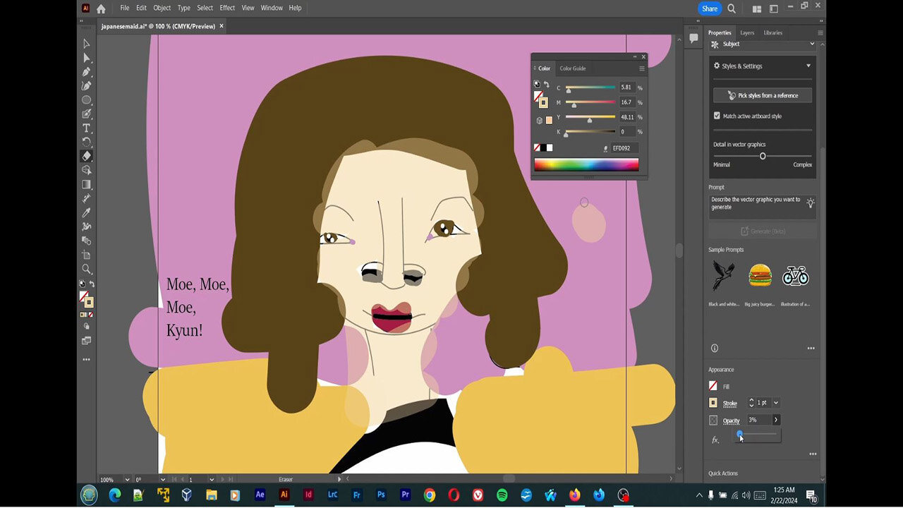Select the Selection tool arrow
The image size is (903, 508).
pos(87,44)
